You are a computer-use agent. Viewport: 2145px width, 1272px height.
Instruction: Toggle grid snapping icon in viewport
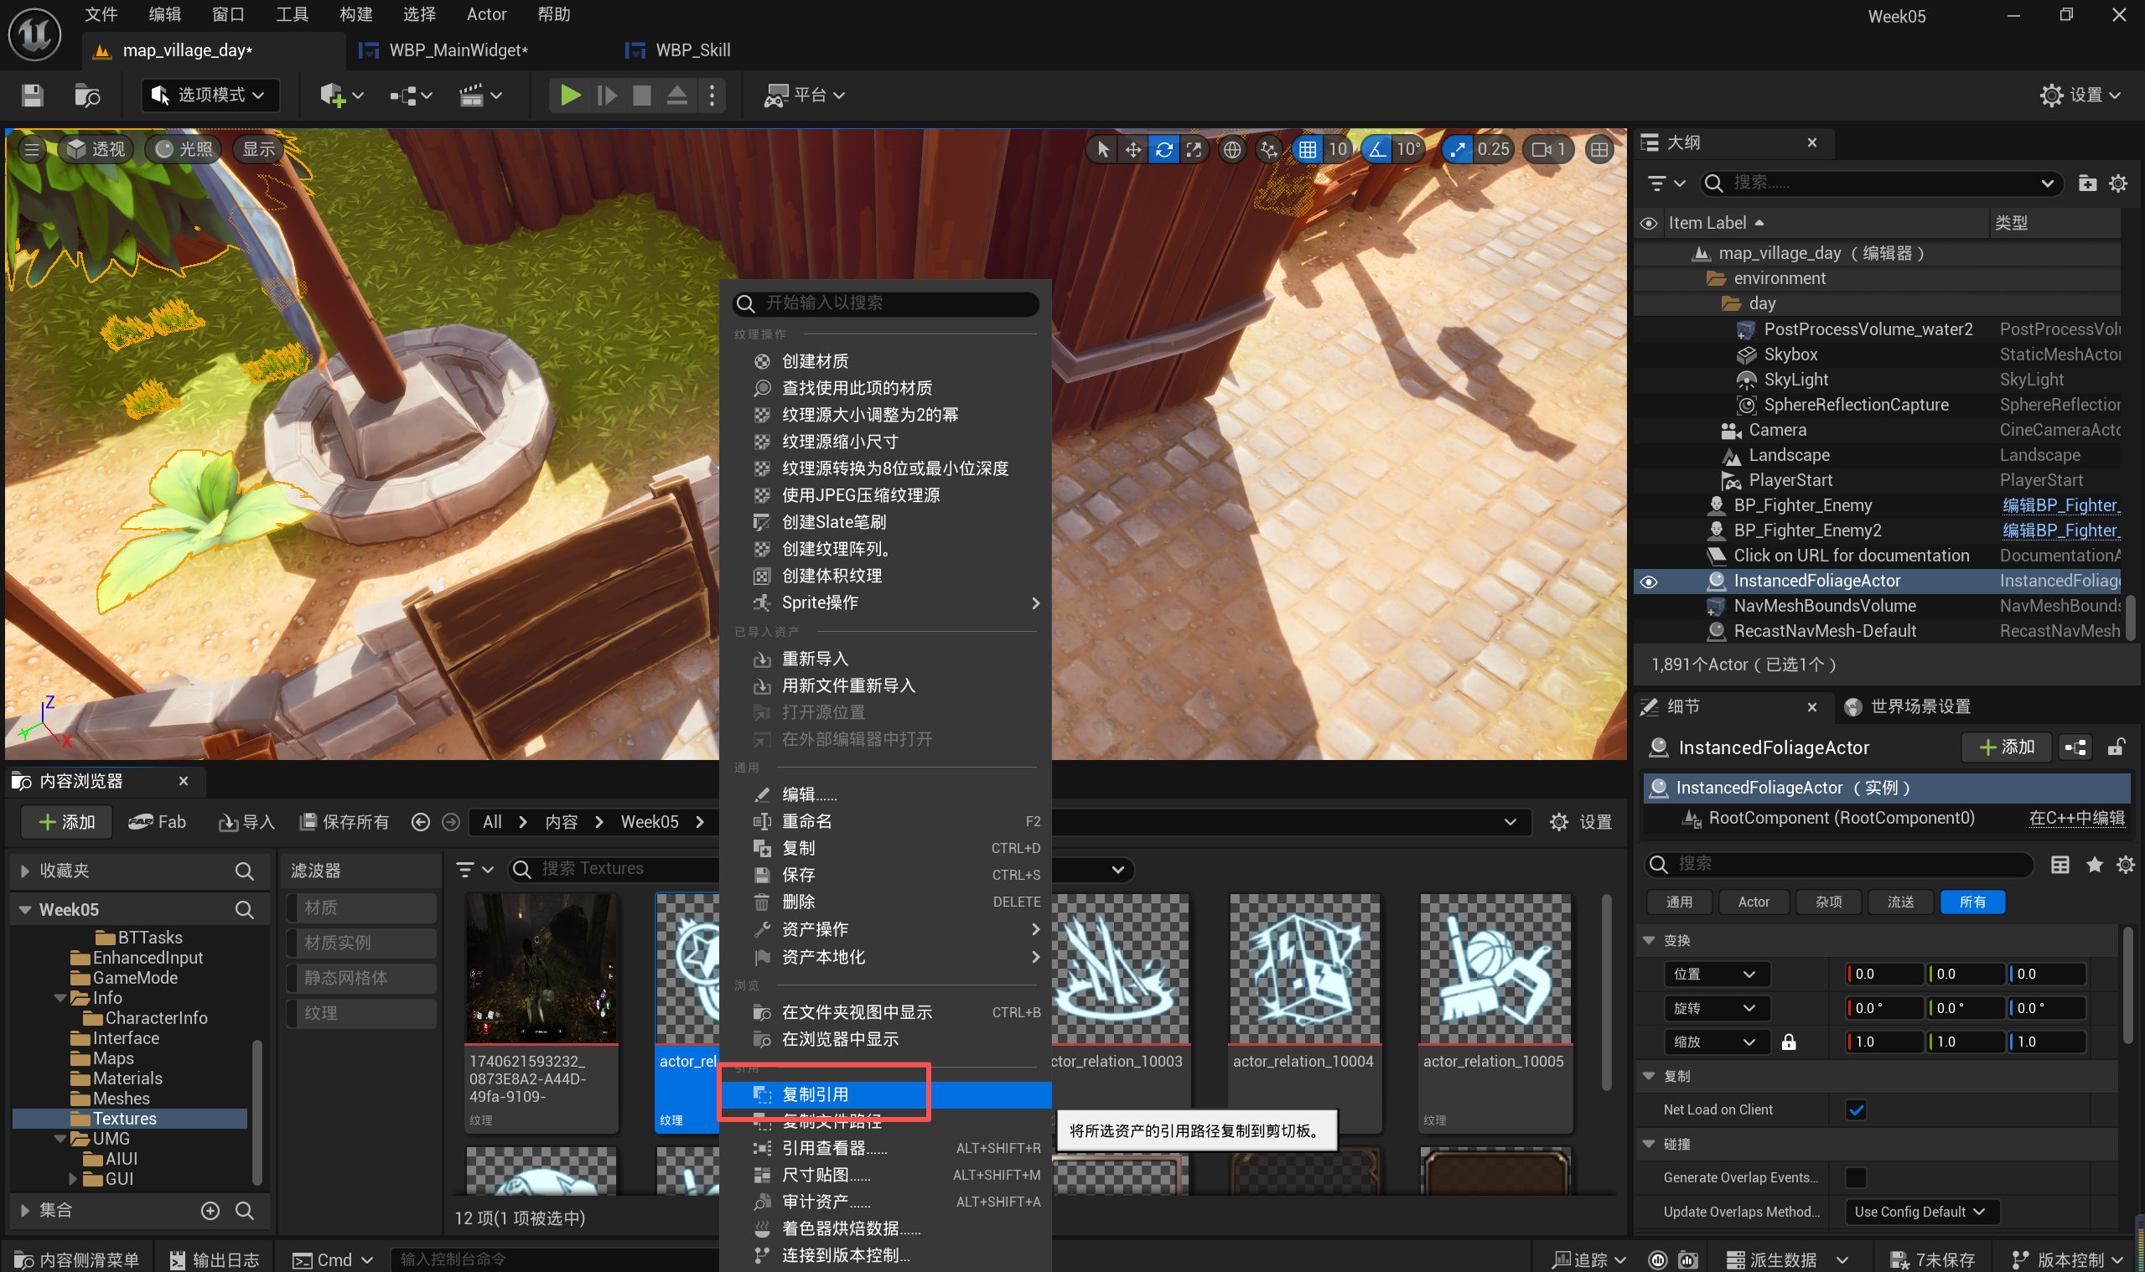pos(1307,150)
